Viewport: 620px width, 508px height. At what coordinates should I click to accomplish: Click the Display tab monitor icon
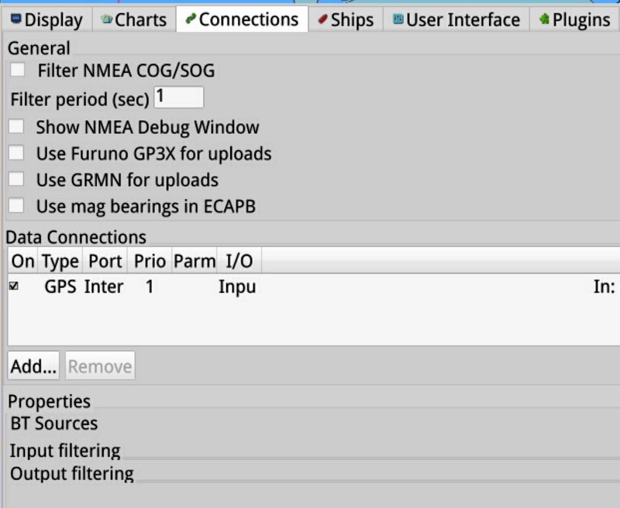pyautogui.click(x=15, y=19)
